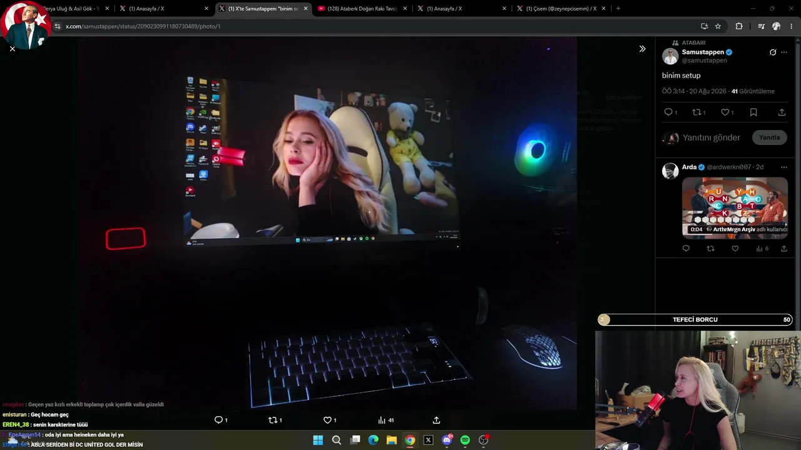The image size is (801, 450).
Task: Open File Explorer from the taskbar
Action: 392,440
